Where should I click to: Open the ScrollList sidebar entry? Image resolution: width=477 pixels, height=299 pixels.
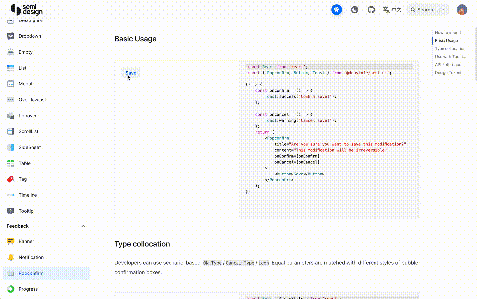click(29, 131)
